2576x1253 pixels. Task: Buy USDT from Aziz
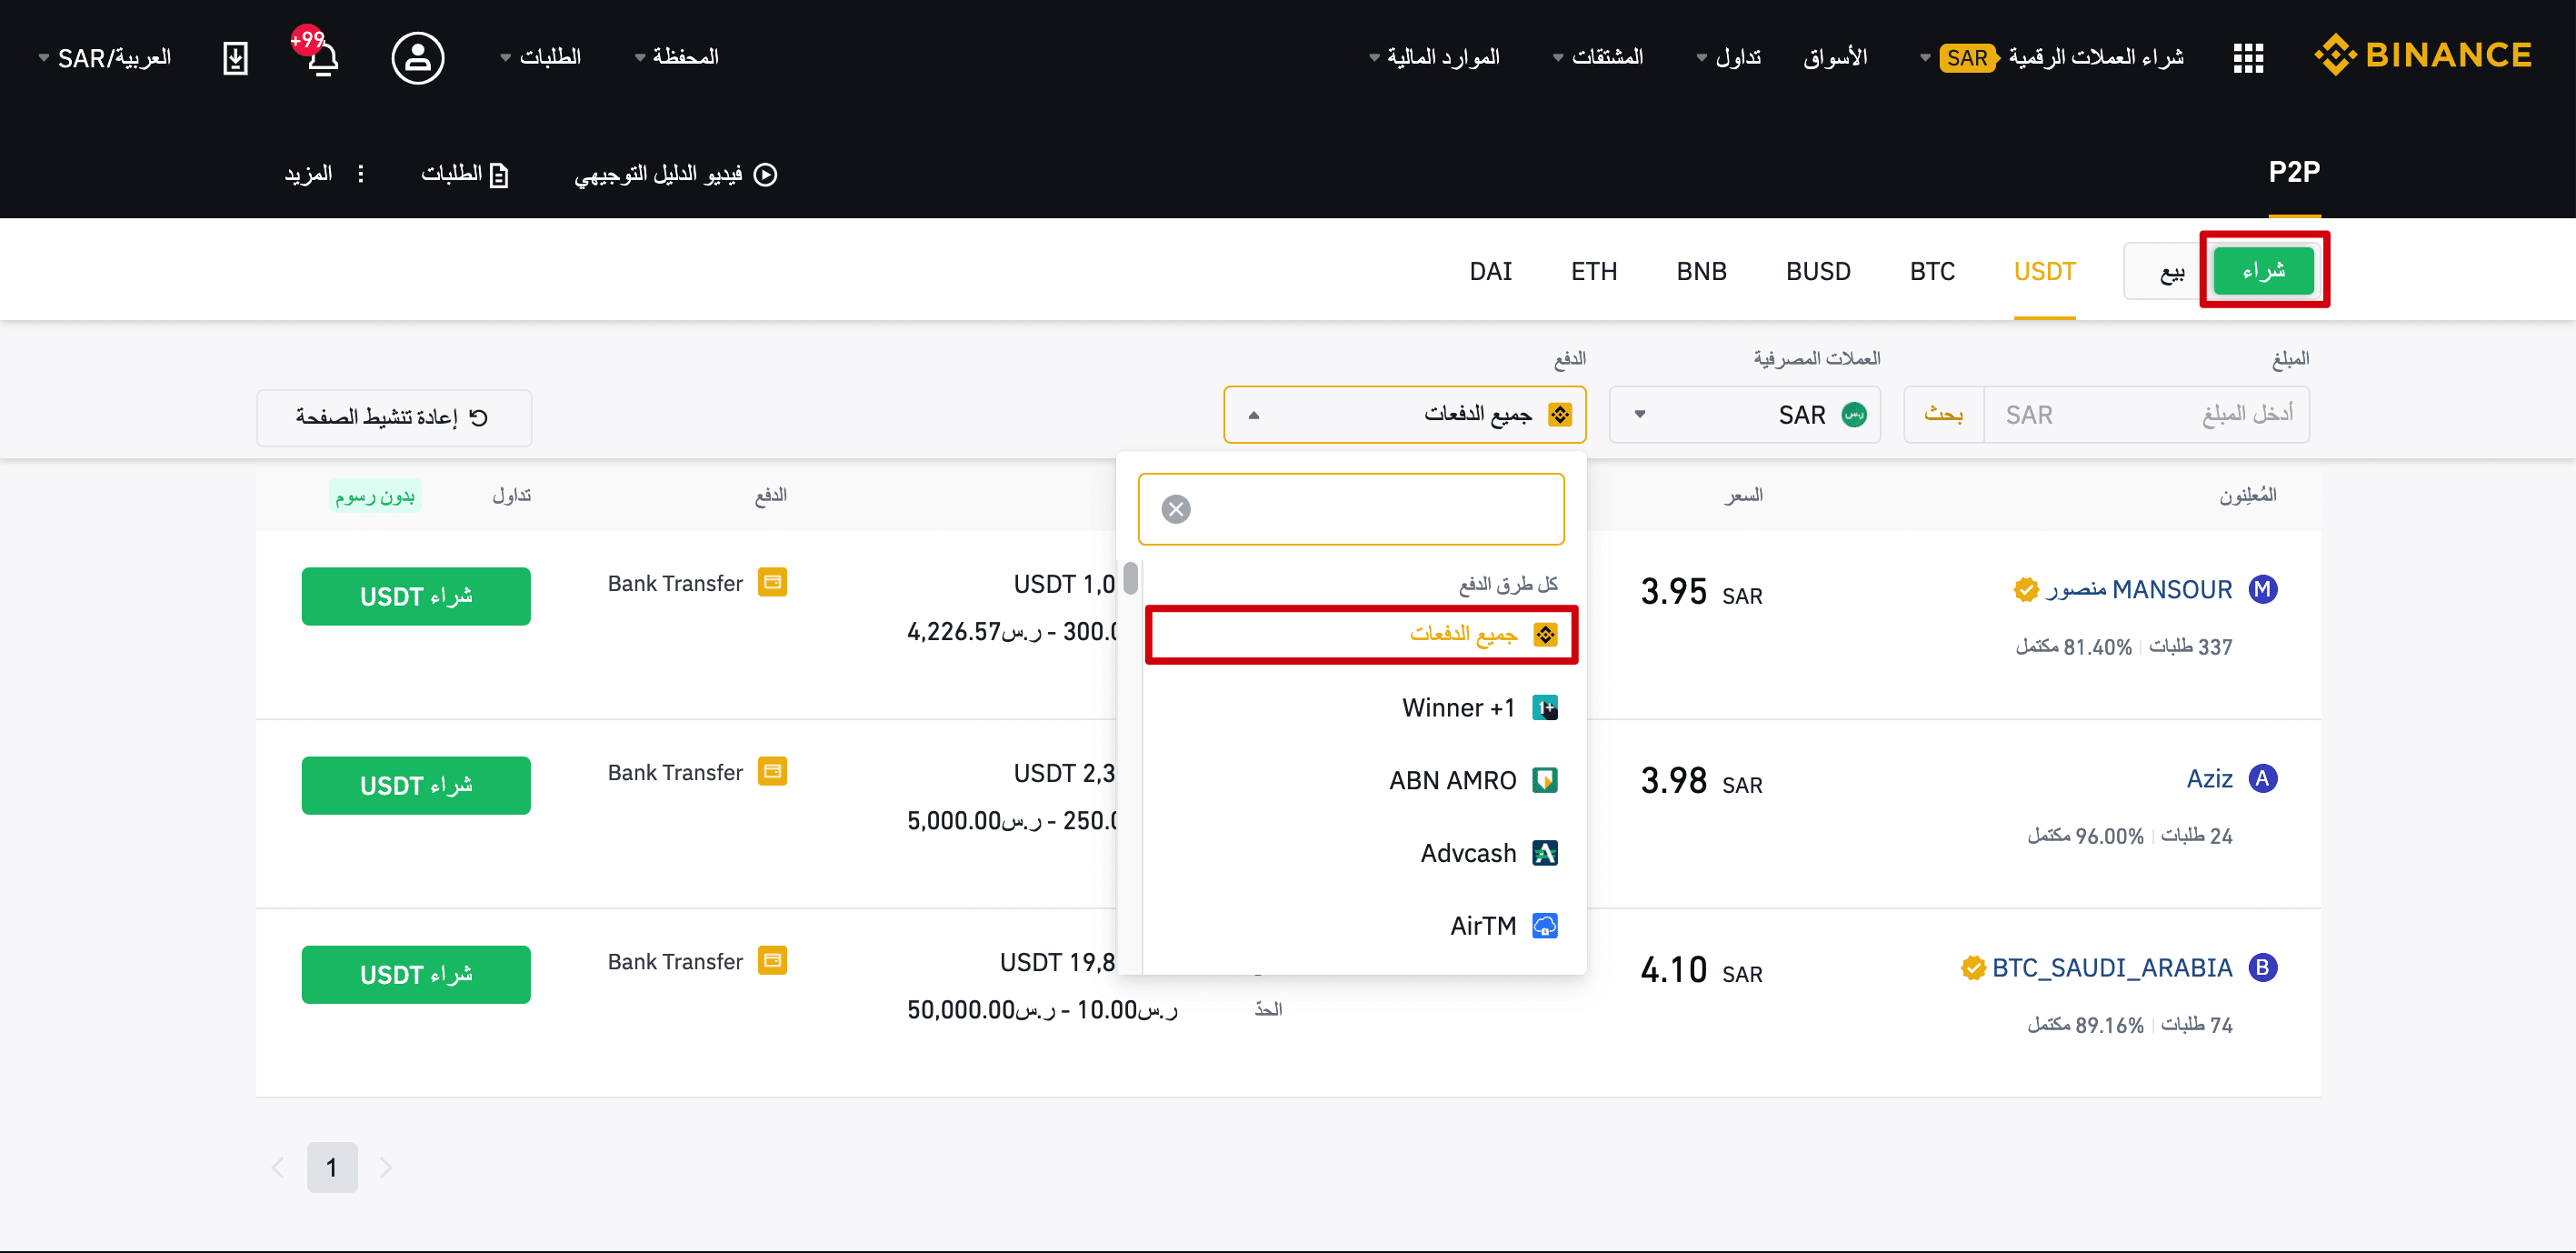(416, 785)
